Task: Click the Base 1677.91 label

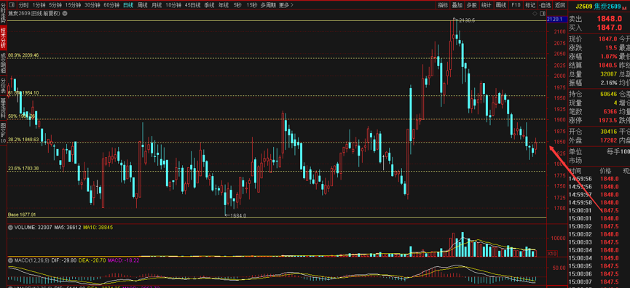Action: [22, 215]
